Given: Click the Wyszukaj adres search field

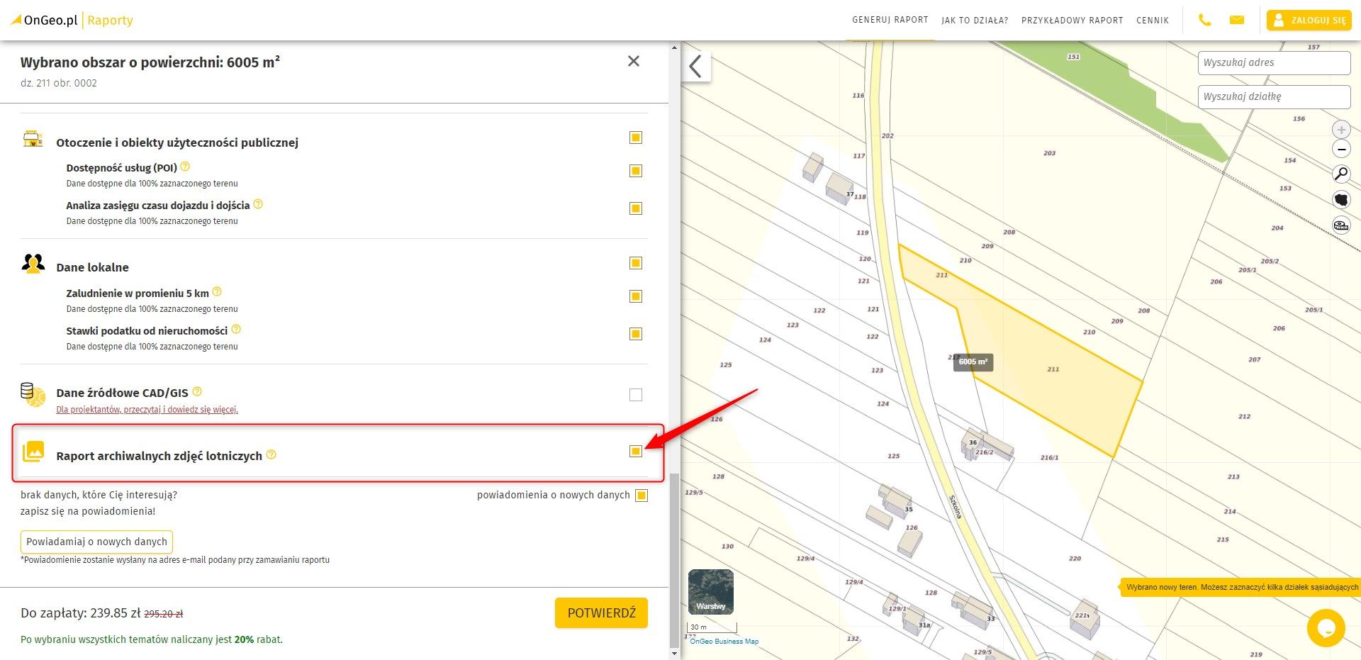Looking at the screenshot, I should click(1274, 62).
